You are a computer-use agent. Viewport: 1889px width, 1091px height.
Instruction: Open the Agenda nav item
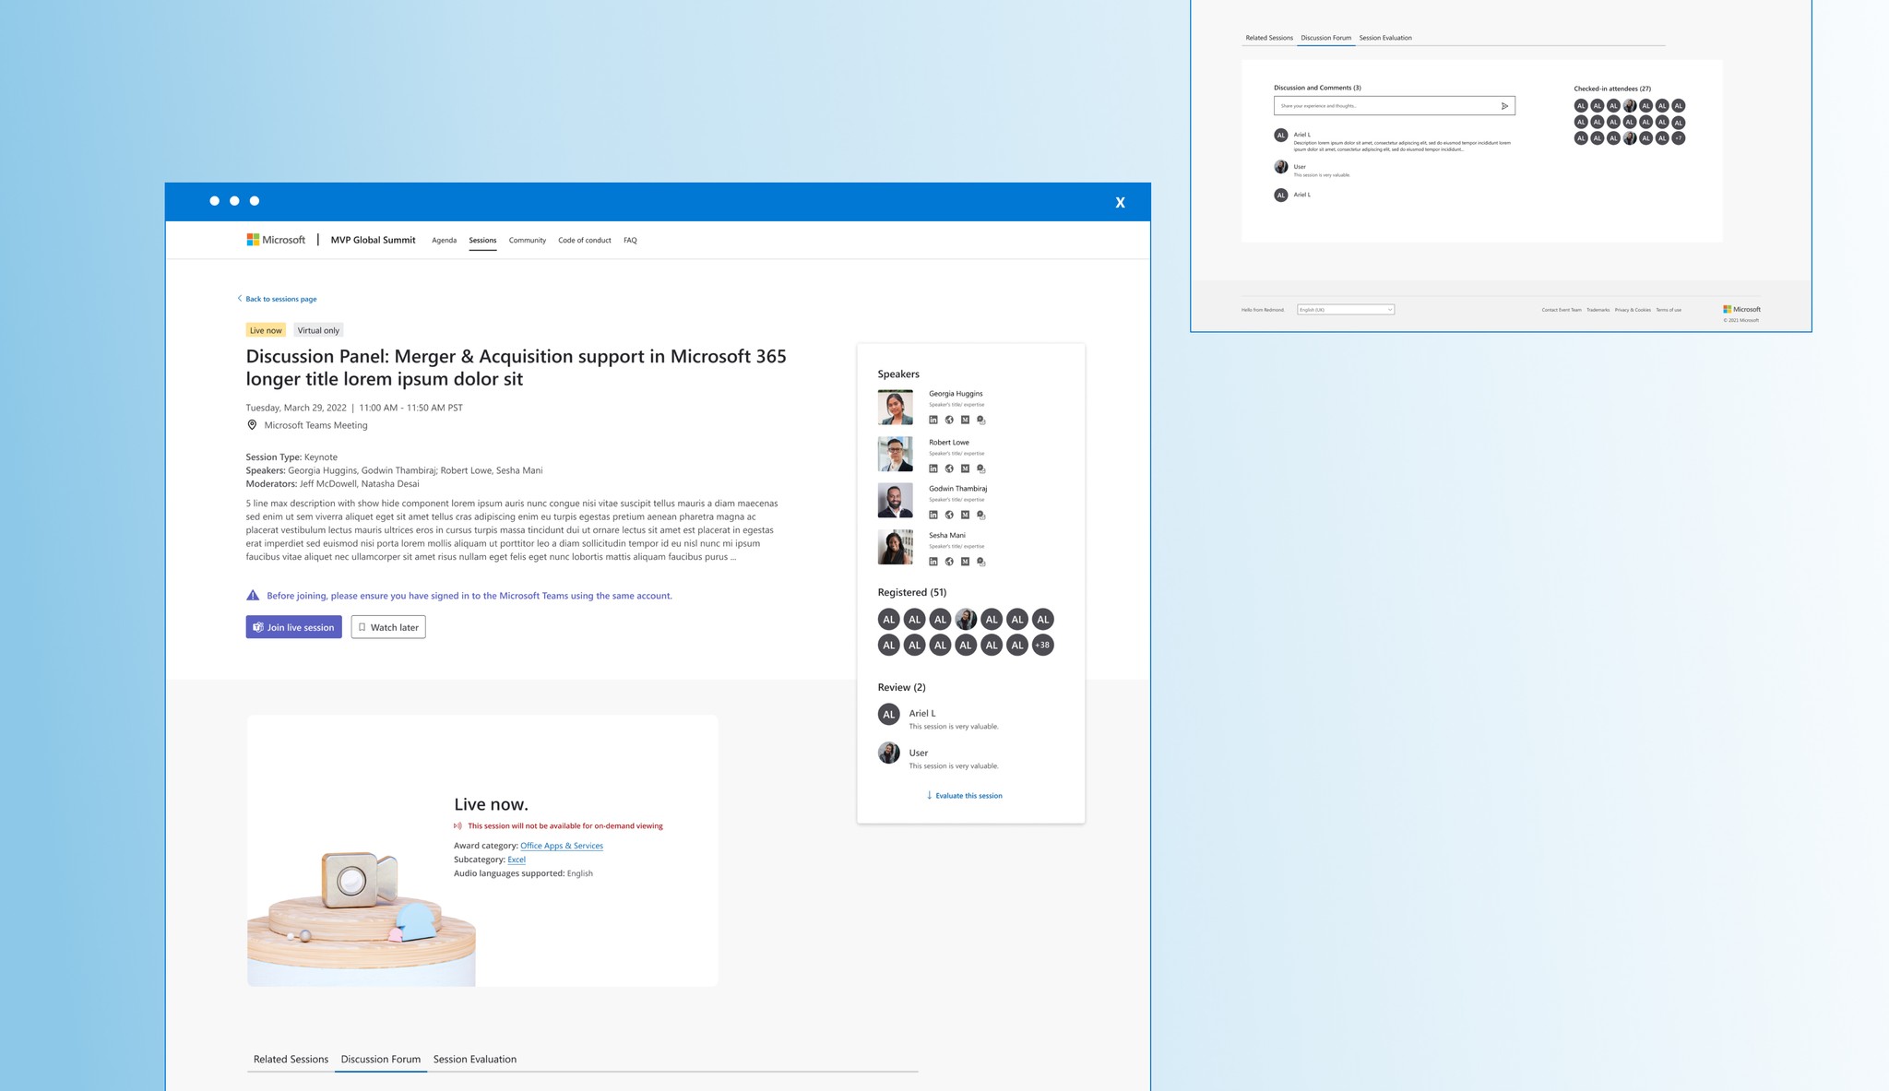(x=444, y=240)
